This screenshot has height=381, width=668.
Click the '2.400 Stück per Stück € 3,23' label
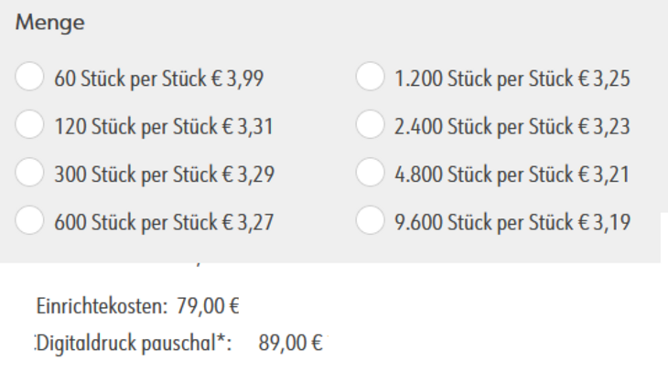click(x=512, y=126)
